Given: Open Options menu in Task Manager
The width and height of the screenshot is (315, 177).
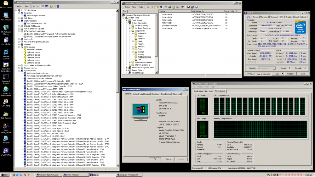Looking at the screenshot, I should (x=200, y=87).
